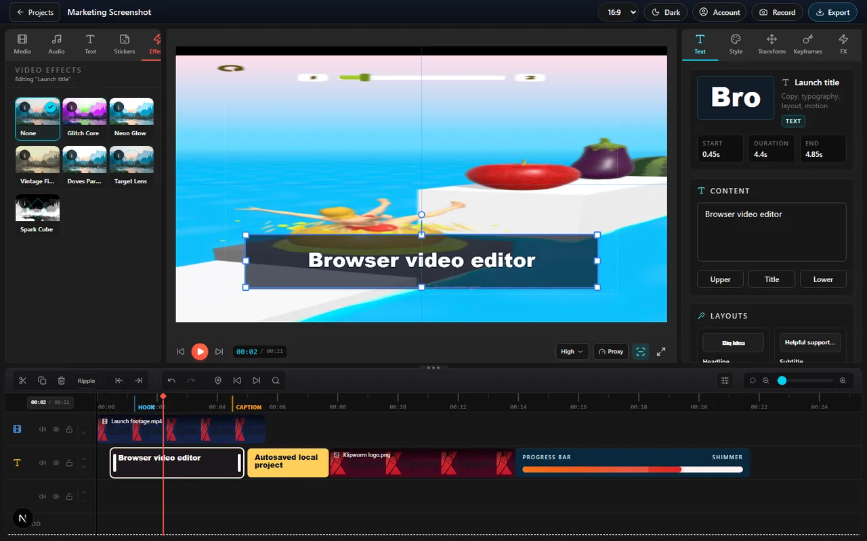Mute the video track speaker
Image resolution: width=867 pixels, height=541 pixels.
(43, 429)
